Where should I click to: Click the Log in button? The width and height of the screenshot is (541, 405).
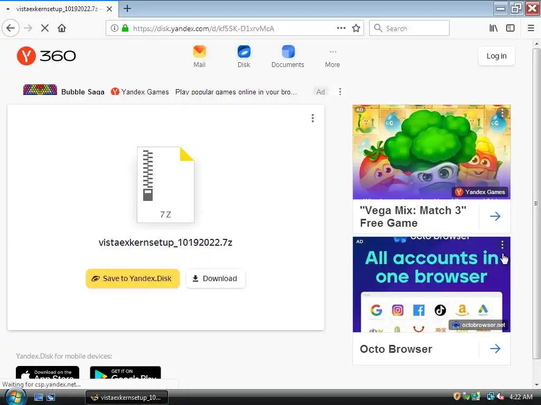click(497, 56)
